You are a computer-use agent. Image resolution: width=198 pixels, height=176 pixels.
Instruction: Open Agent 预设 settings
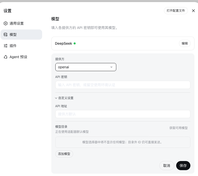tap(21, 57)
